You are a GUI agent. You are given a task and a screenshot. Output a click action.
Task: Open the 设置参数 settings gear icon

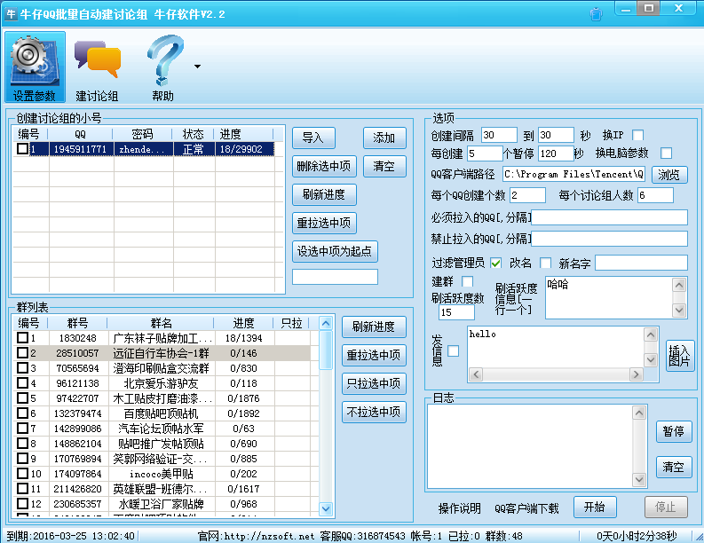pyautogui.click(x=35, y=67)
